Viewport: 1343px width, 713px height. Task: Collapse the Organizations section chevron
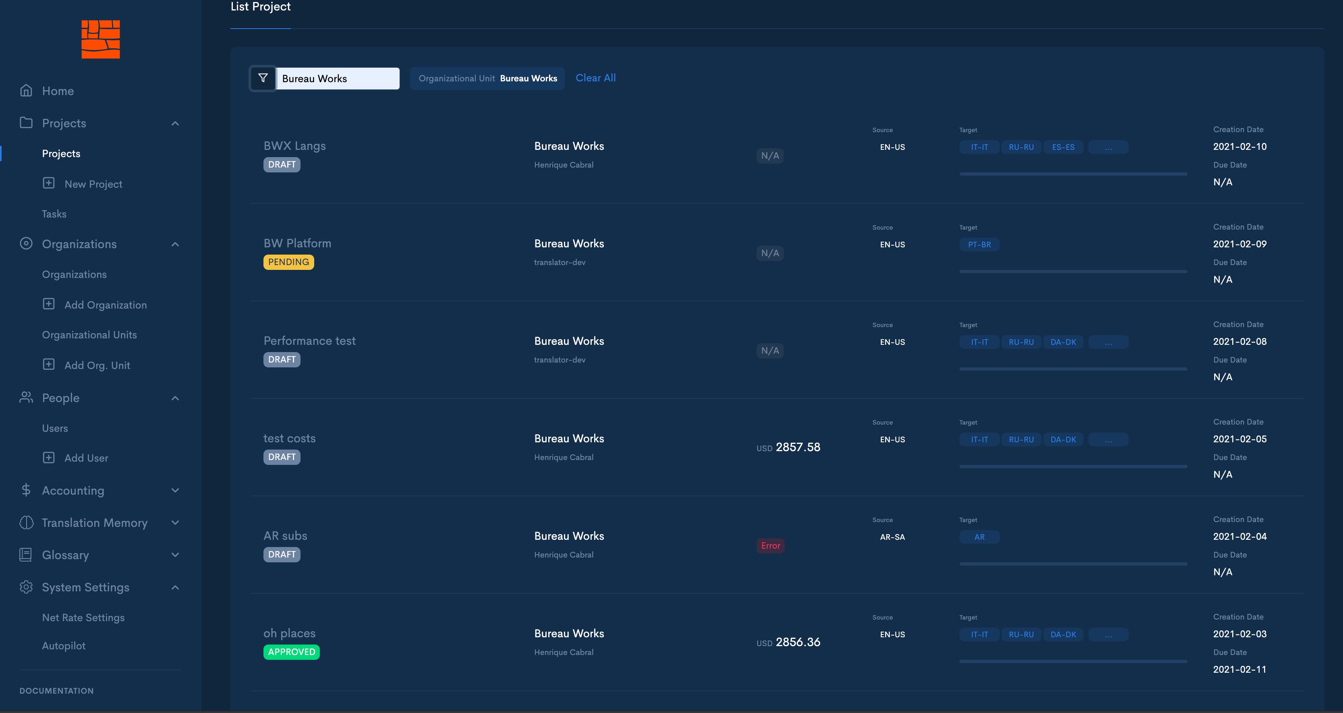175,244
